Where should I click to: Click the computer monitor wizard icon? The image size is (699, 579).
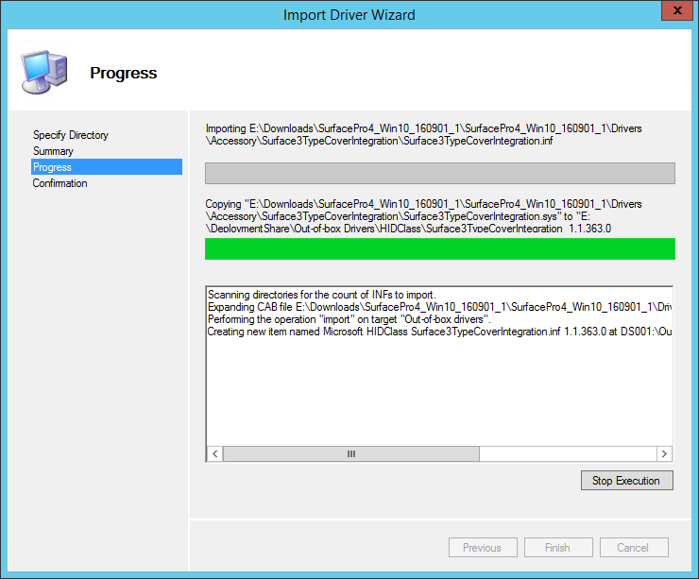43,72
